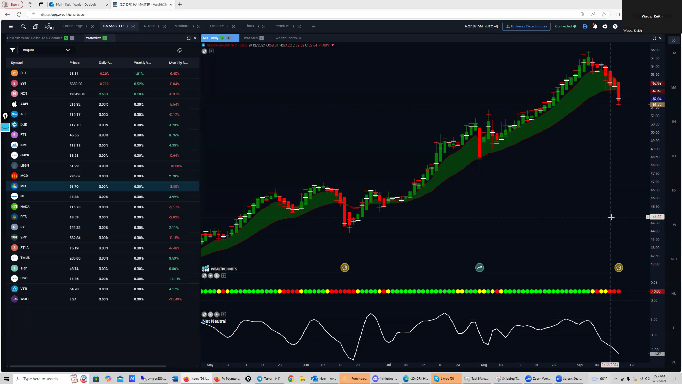Click the left-edge bulb widget icon
This screenshot has height=384, width=682.
[x=5, y=116]
